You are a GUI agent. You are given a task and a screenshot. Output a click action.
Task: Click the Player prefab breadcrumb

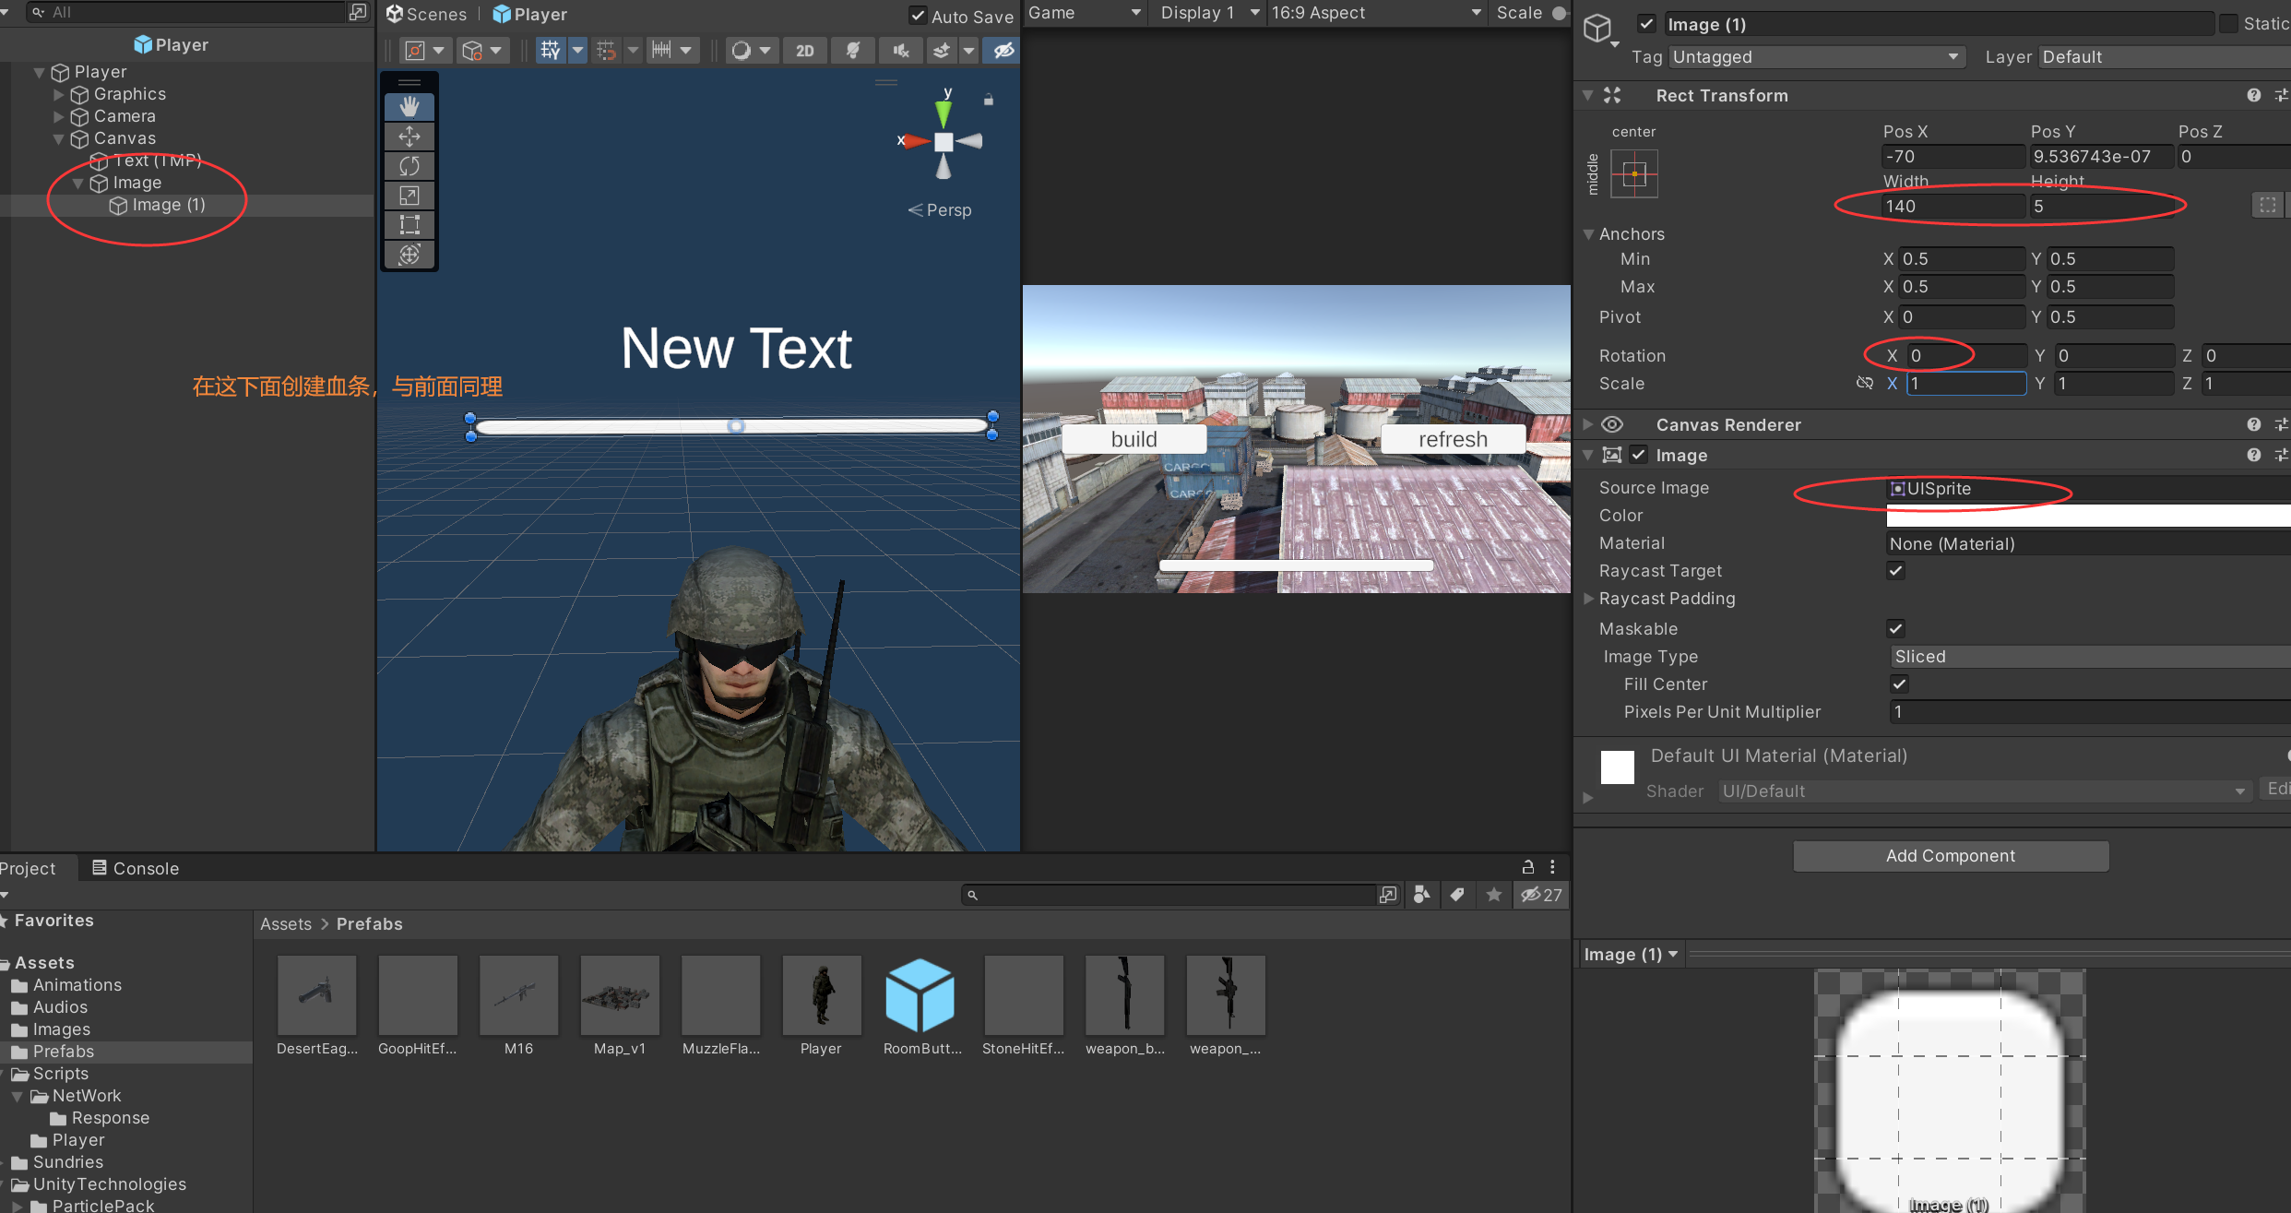click(530, 14)
